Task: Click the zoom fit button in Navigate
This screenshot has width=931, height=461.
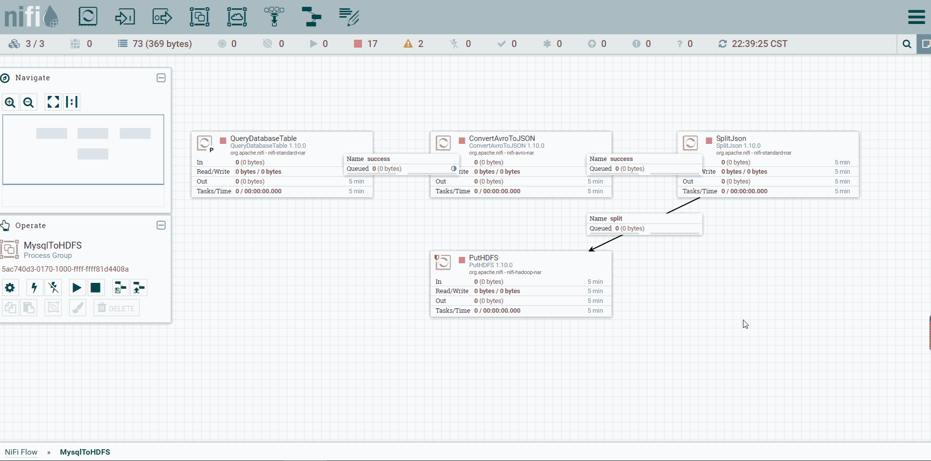Action: [x=53, y=102]
